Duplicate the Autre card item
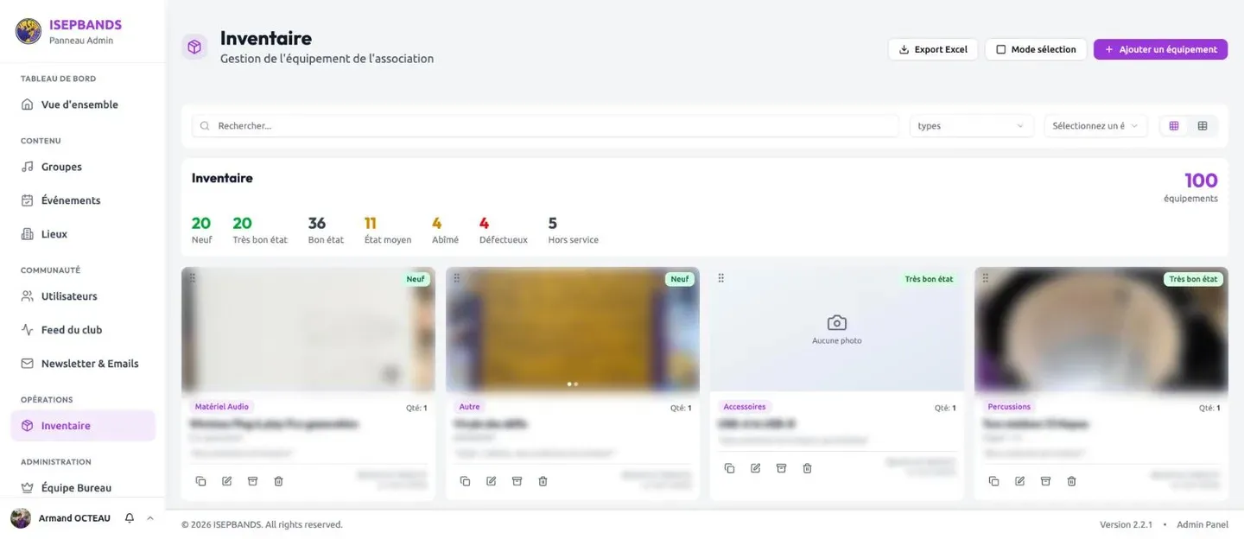This screenshot has height=539, width=1244. pos(465,481)
